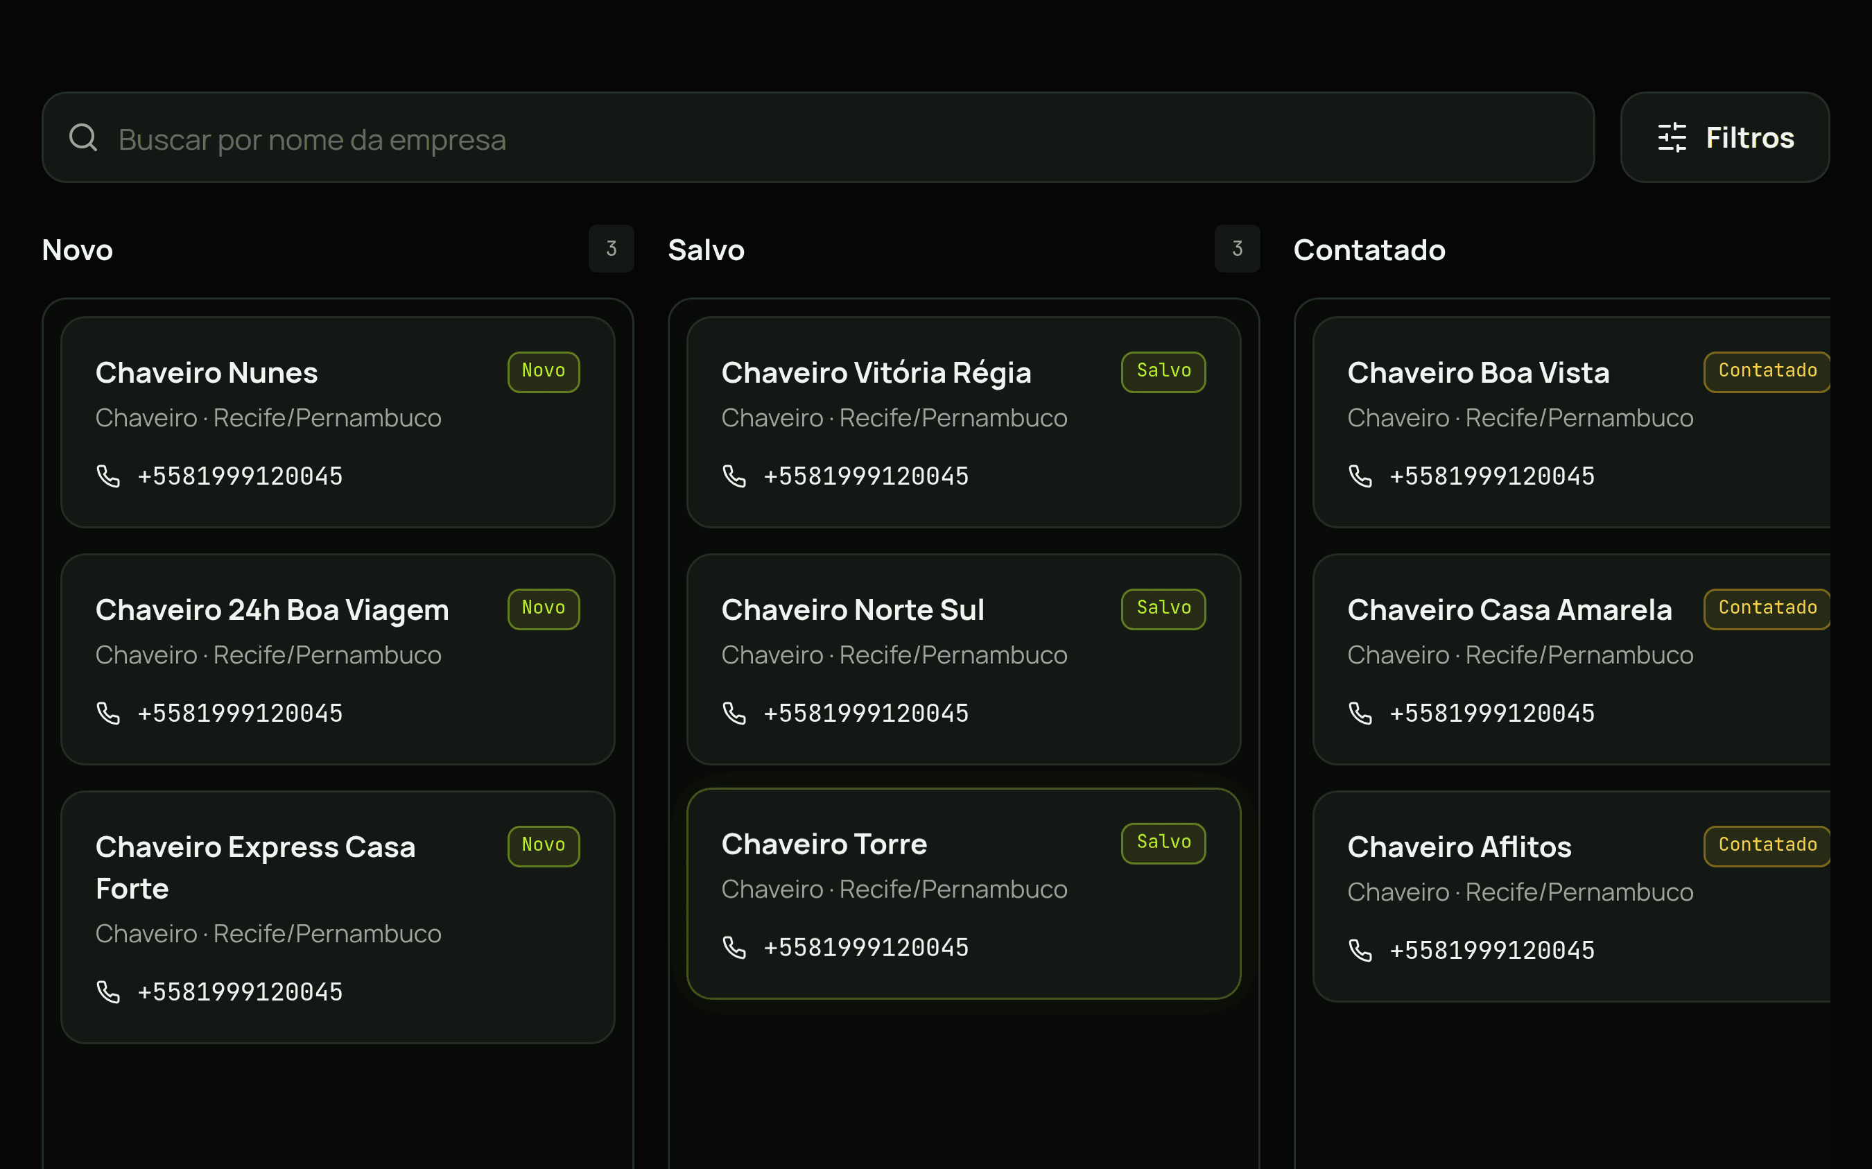Viewport: 1872px width, 1169px height.
Task: Click phone icon on Chaveiro Torre card
Action: tap(734, 947)
